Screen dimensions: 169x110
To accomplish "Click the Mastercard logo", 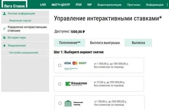I will (x=75, y=63).
